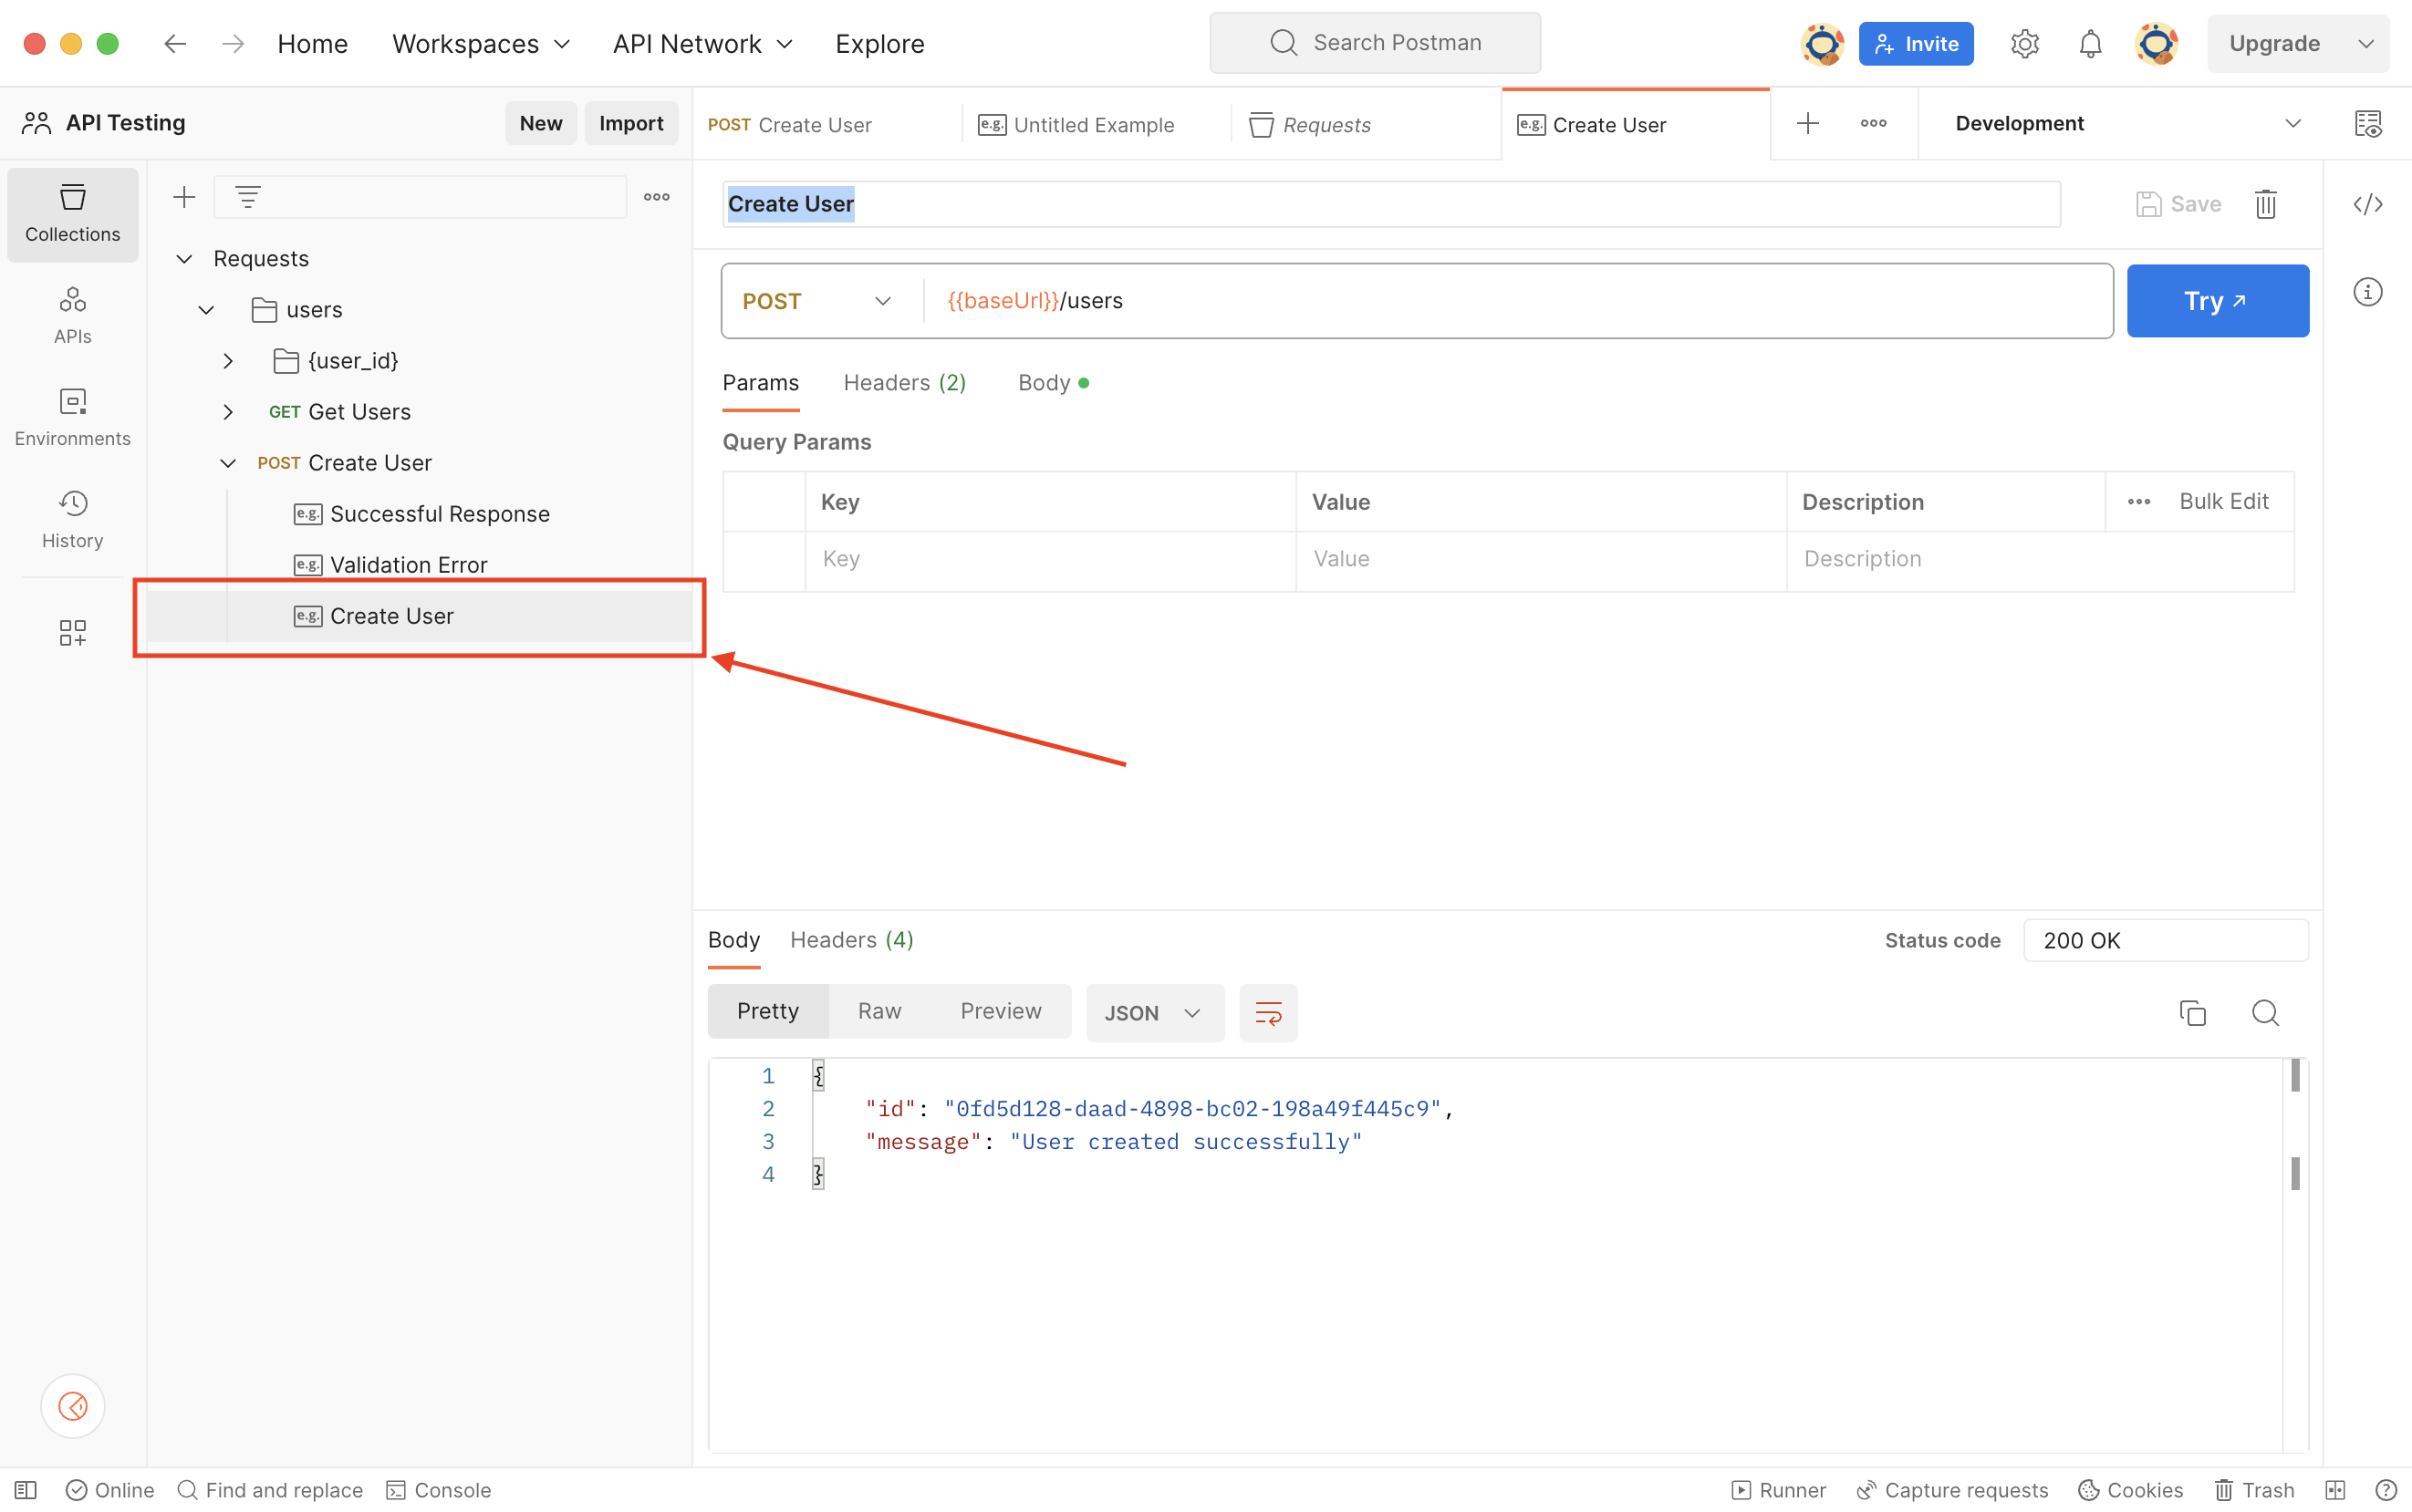
Task: Open the JSON format dropdown
Action: point(1152,1012)
